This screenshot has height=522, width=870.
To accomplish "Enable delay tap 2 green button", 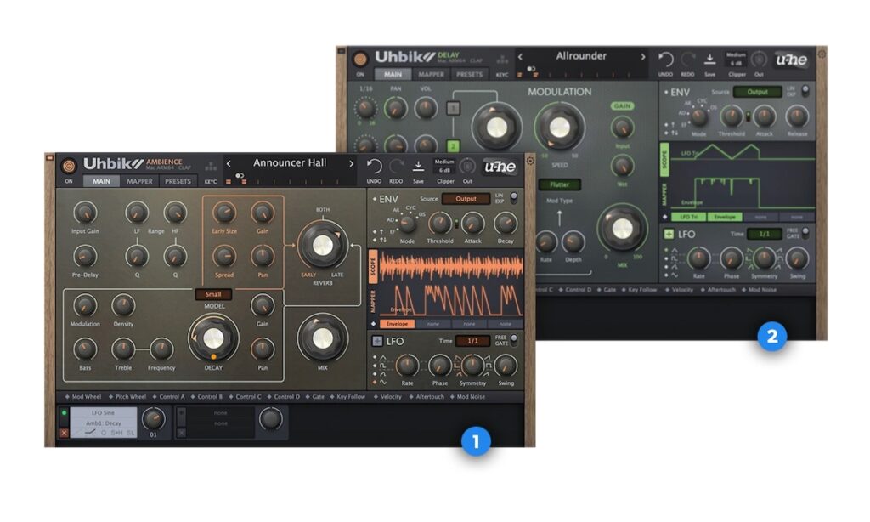I will [455, 145].
